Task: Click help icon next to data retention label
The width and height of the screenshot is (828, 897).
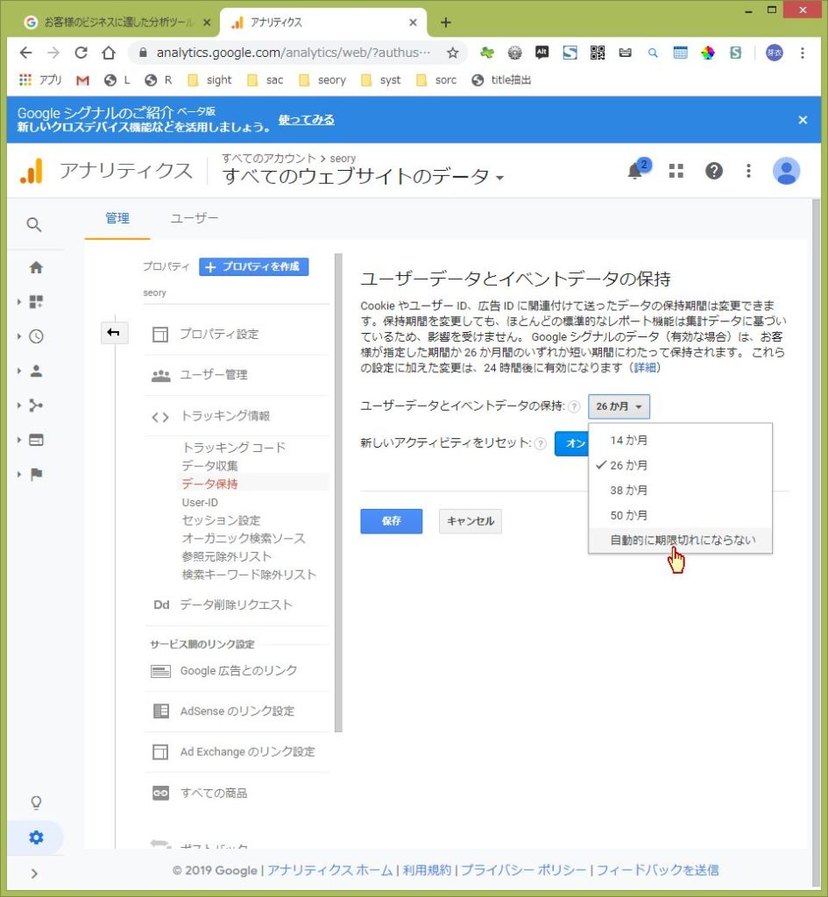Action: click(575, 406)
